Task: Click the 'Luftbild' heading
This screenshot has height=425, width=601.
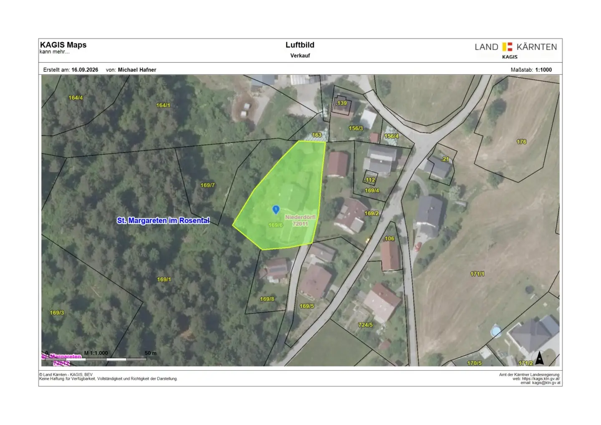Action: [x=300, y=45]
